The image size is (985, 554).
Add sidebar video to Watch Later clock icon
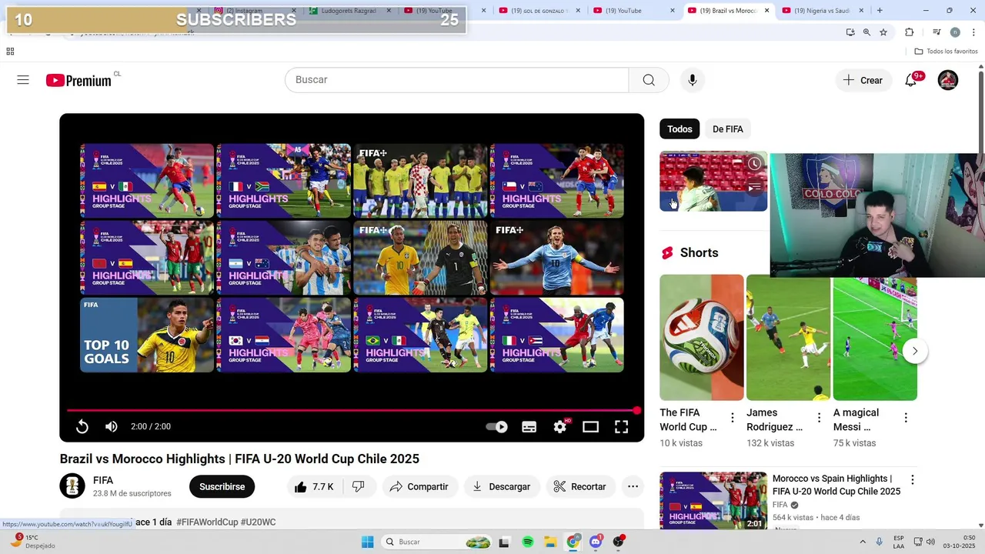click(x=755, y=164)
